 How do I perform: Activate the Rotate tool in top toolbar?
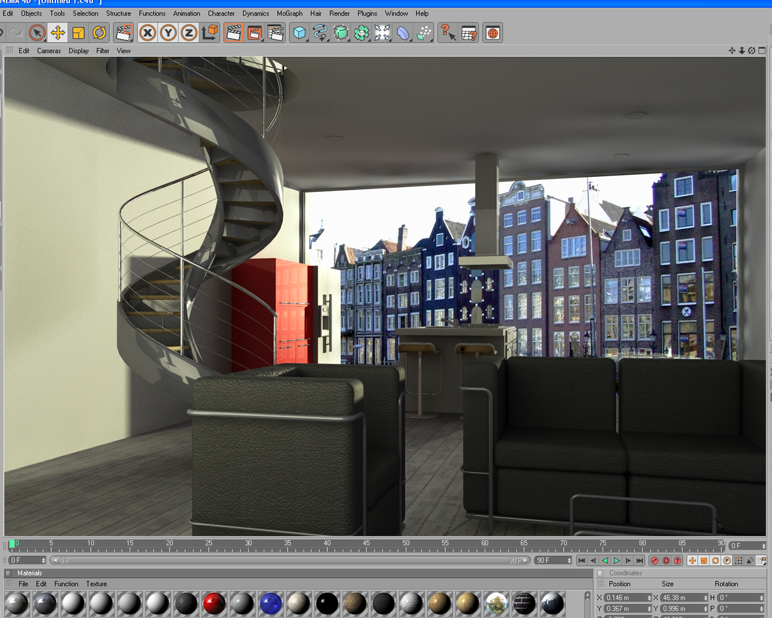[x=99, y=33]
